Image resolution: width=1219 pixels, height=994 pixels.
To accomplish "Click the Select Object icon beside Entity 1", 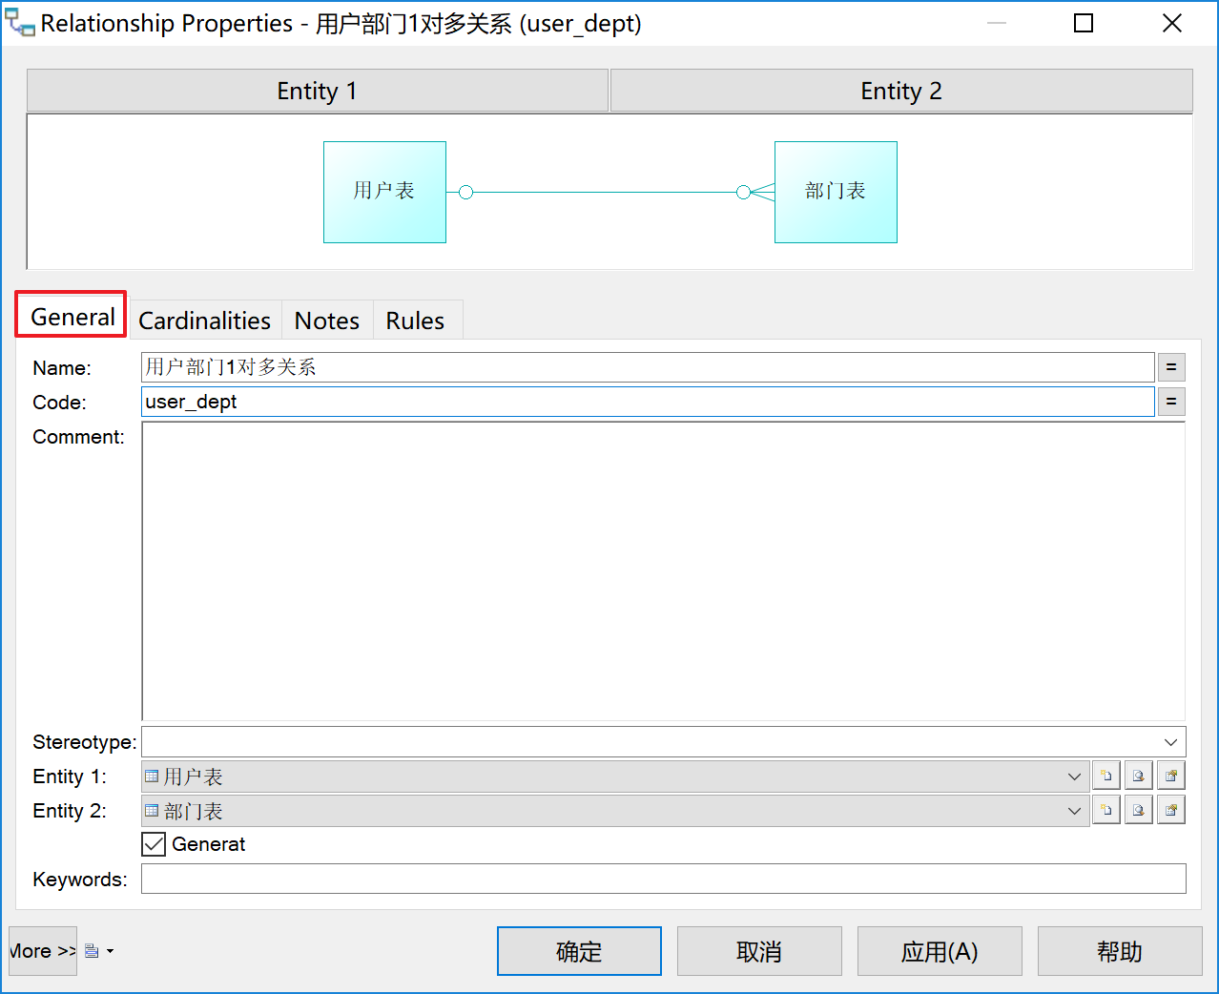I will [1139, 776].
